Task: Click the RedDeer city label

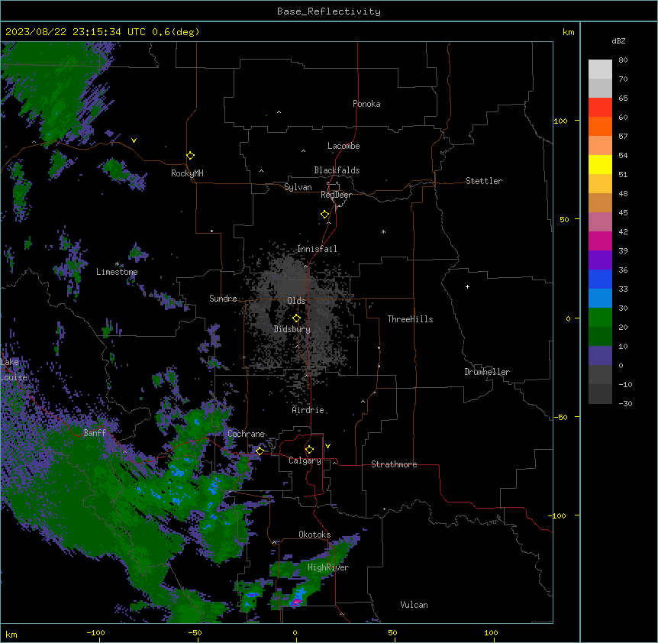Action: (336, 195)
